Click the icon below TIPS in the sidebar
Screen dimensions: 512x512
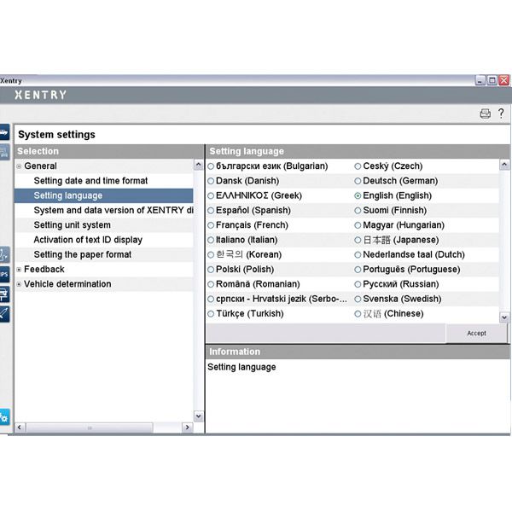tap(3, 294)
